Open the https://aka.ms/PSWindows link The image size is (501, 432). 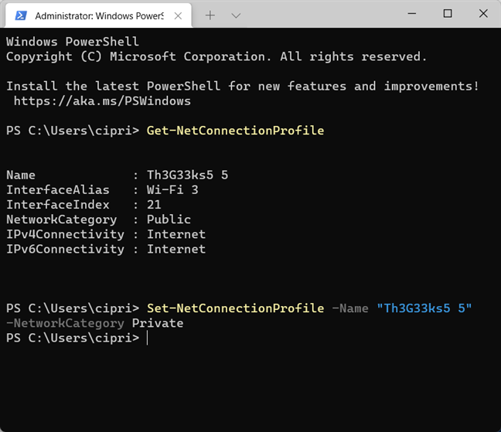pyautogui.click(x=102, y=101)
